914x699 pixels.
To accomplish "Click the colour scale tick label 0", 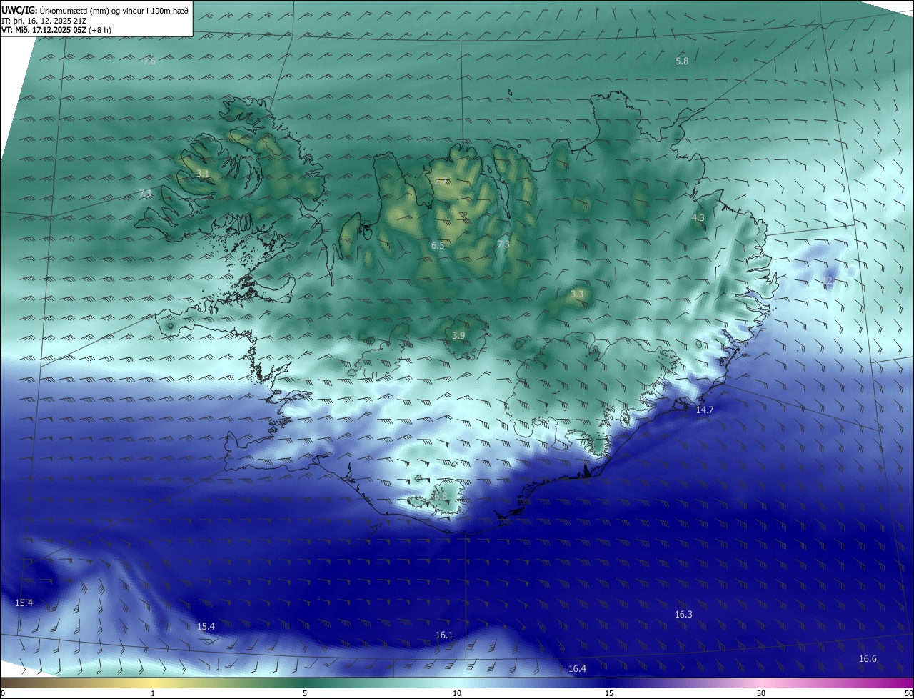I will tap(3, 693).
